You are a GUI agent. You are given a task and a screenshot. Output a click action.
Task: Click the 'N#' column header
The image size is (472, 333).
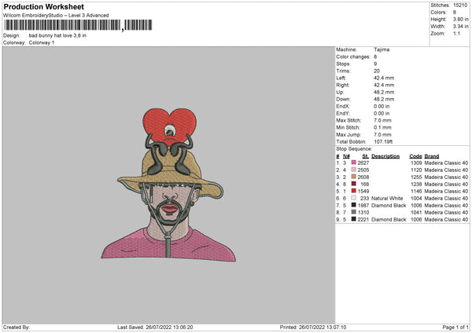(346, 156)
